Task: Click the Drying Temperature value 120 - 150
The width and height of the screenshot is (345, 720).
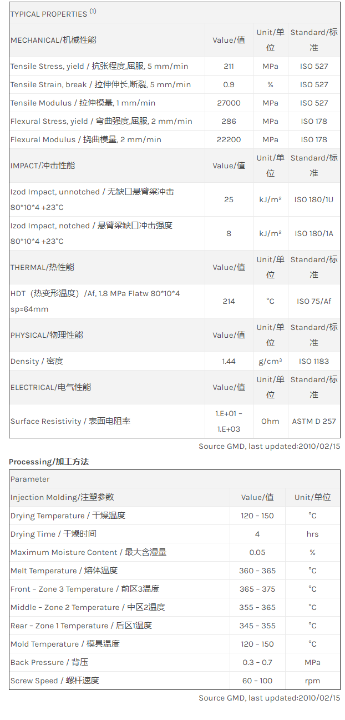Action: [x=257, y=516]
